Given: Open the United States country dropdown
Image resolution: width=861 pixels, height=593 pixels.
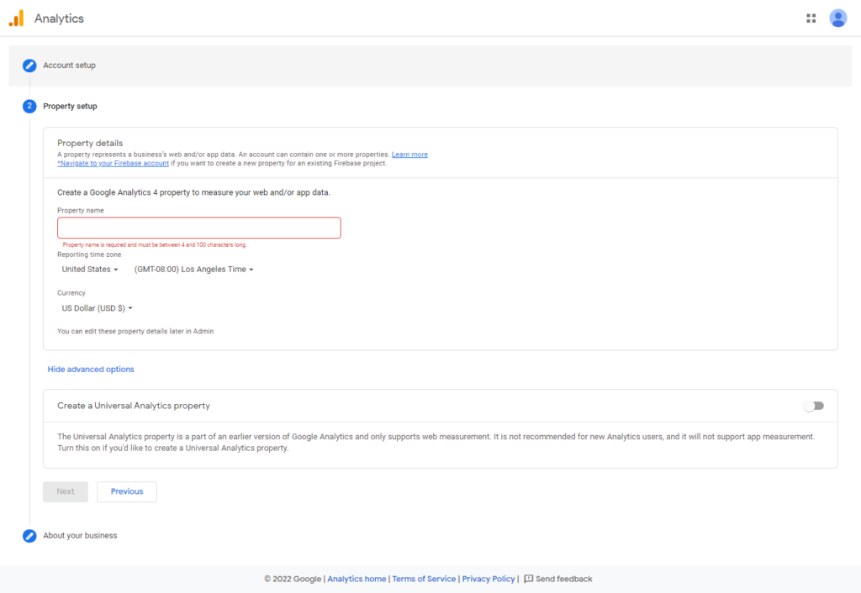Looking at the screenshot, I should pyautogui.click(x=89, y=270).
